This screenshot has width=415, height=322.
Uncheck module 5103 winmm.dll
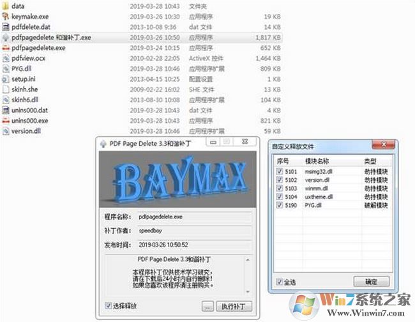coord(280,188)
